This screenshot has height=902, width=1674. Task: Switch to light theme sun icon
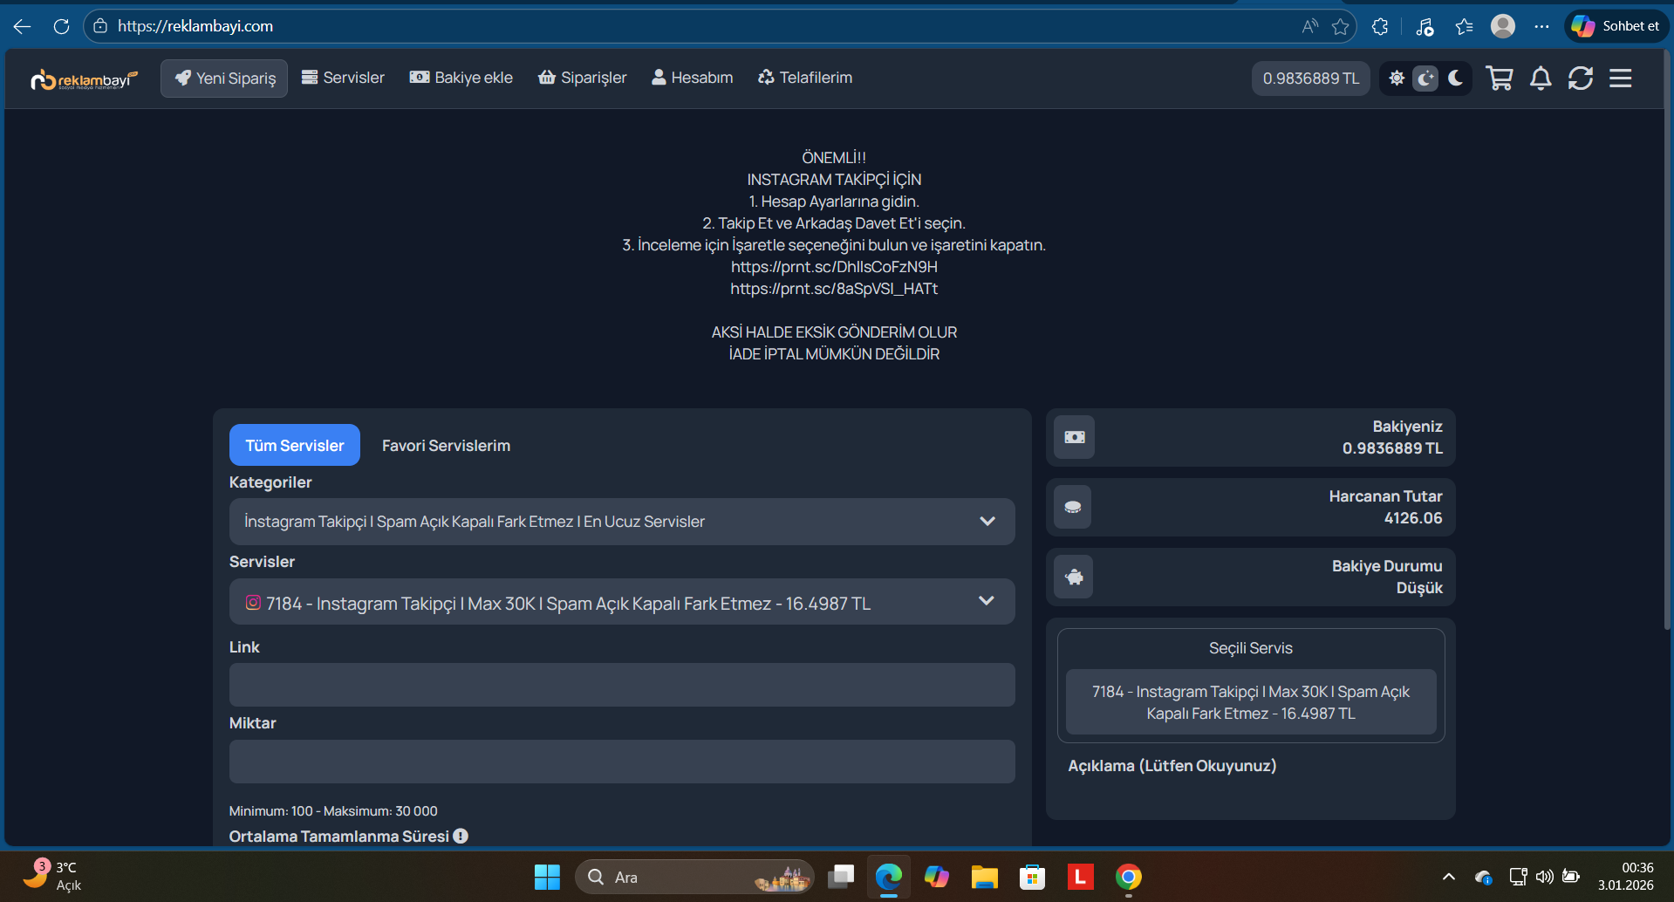pos(1397,79)
